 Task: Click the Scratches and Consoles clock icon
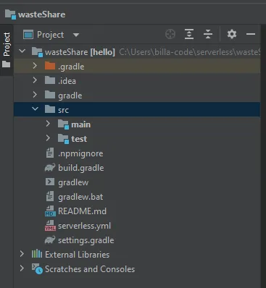pos(37,268)
